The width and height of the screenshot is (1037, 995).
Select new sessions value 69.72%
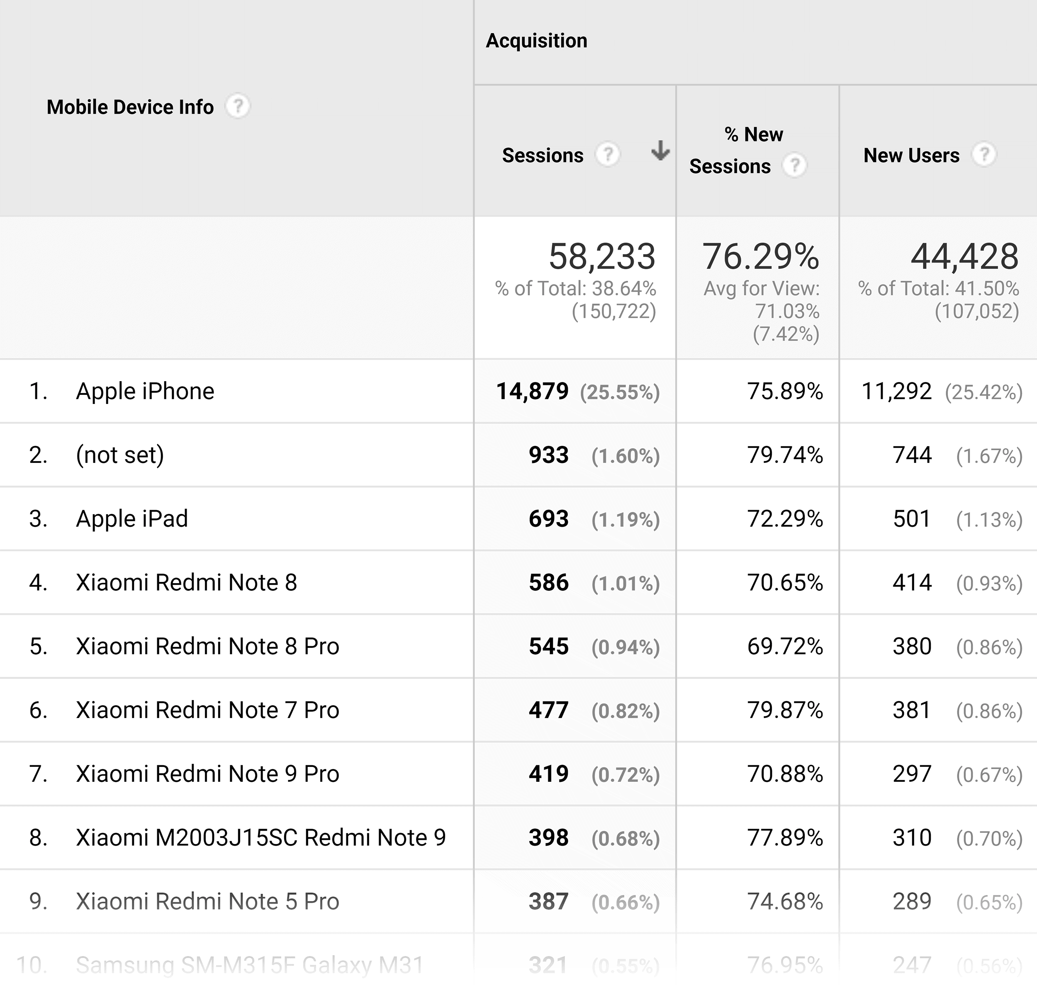click(785, 647)
